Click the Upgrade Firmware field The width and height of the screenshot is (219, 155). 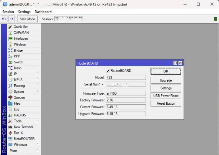[126, 114]
